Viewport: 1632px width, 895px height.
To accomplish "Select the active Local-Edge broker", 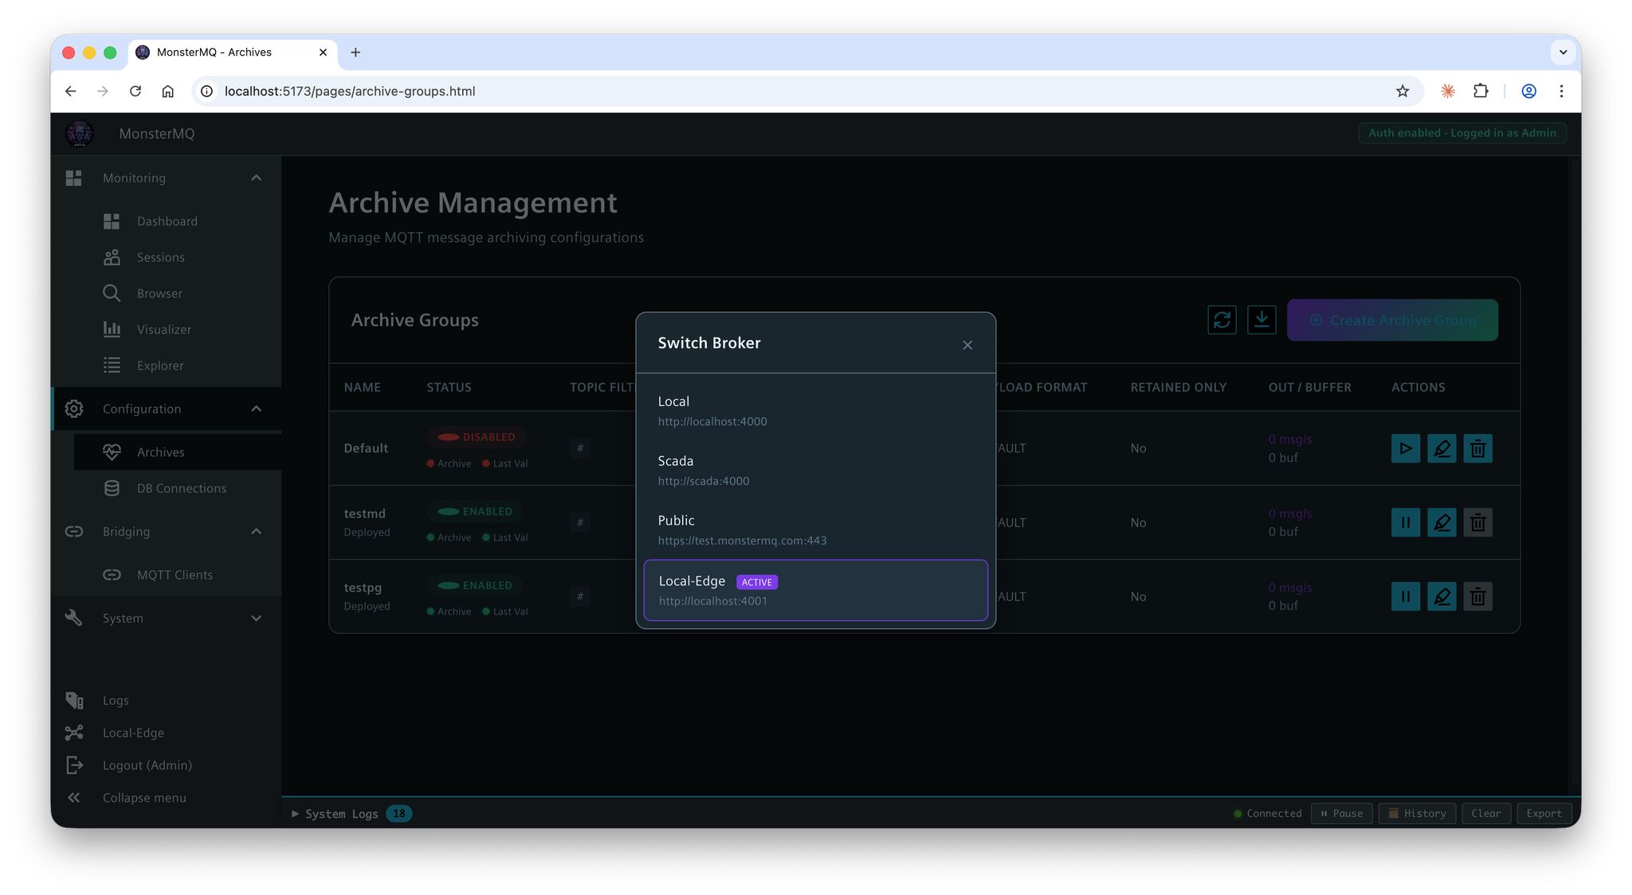I will 815,590.
